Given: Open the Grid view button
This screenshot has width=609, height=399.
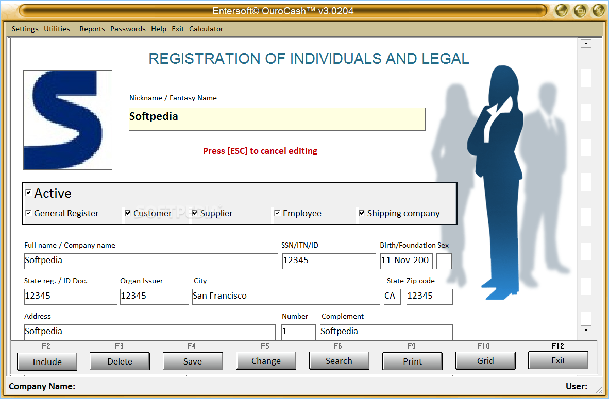Looking at the screenshot, I should [x=485, y=361].
